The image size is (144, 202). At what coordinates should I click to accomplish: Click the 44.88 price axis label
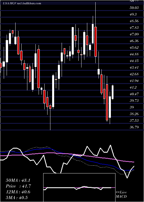[134, 54]
